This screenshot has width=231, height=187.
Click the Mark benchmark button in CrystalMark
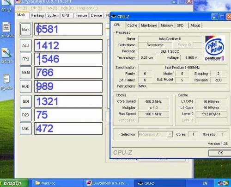click(x=25, y=29)
